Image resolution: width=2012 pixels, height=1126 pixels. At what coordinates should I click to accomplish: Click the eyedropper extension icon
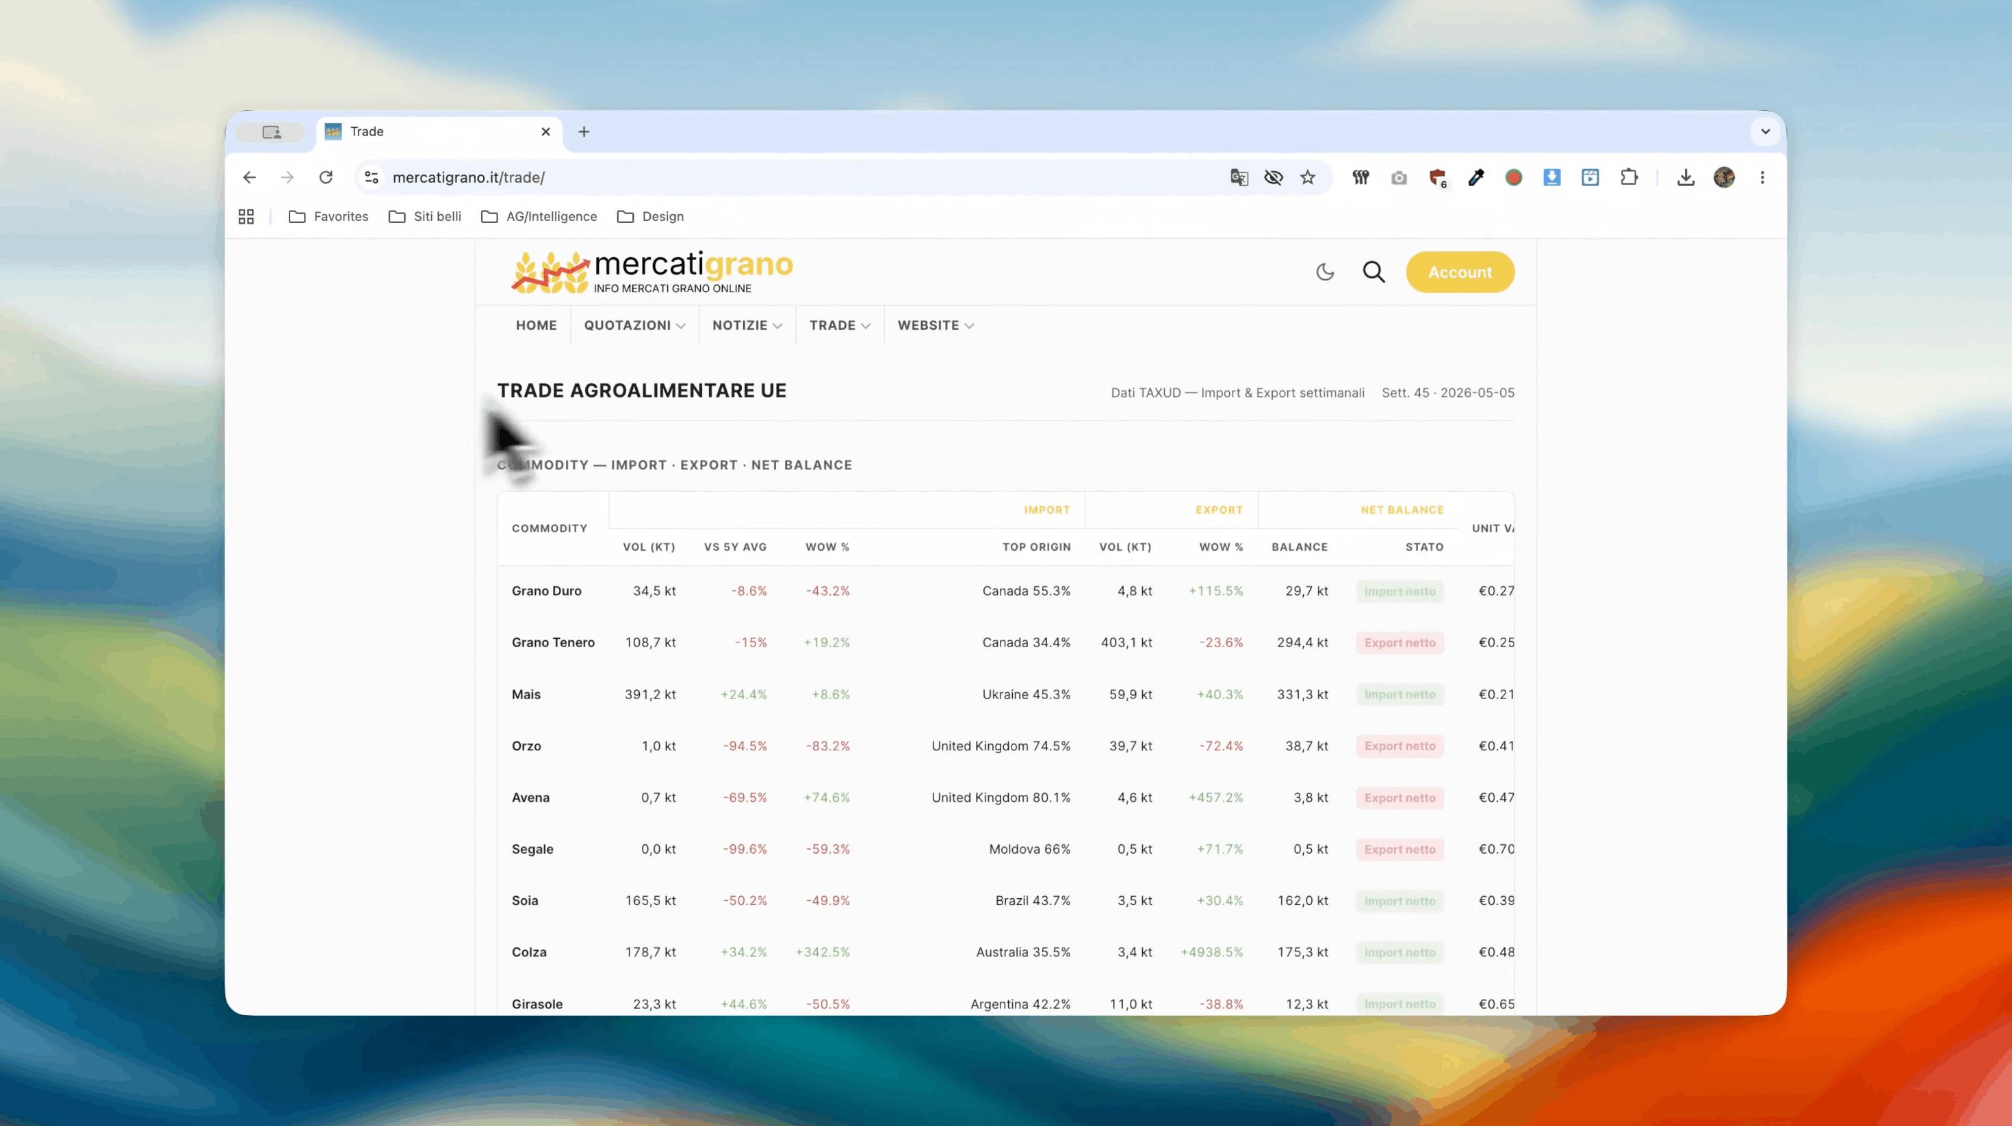(1475, 177)
